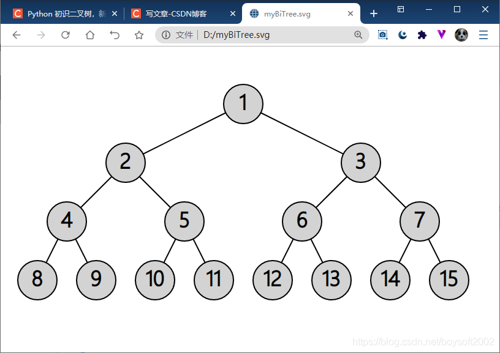500x353 pixels.
Task: Go back to the previous page
Action: click(x=17, y=35)
